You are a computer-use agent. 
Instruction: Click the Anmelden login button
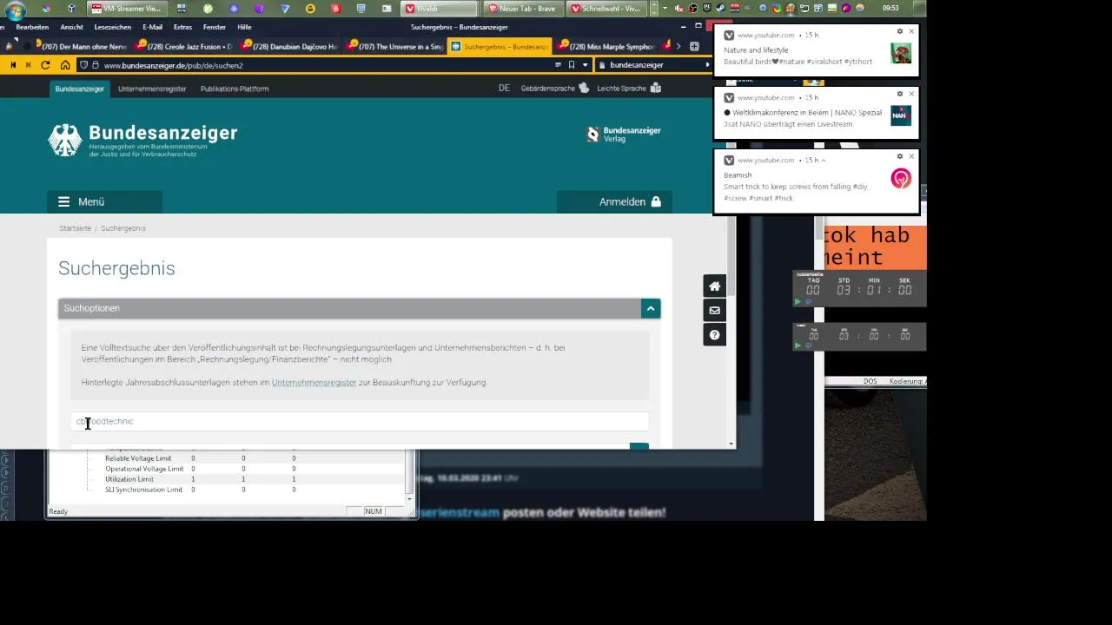[614, 201]
